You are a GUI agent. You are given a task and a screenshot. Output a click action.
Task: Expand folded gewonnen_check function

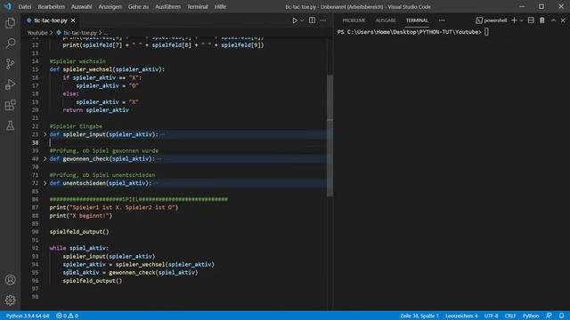45,158
